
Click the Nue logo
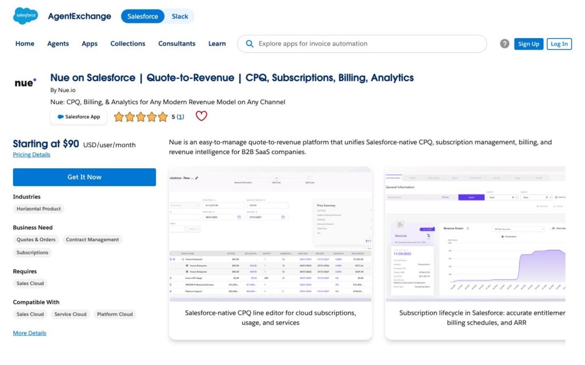coord(25,82)
